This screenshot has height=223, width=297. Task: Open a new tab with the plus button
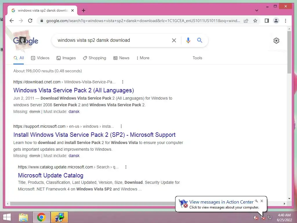pos(84,10)
